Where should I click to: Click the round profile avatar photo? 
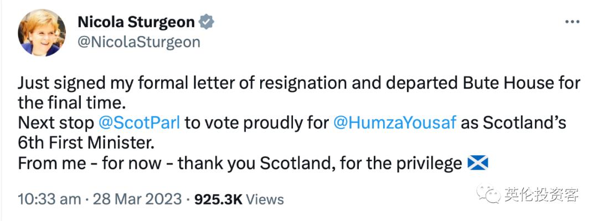(42, 33)
